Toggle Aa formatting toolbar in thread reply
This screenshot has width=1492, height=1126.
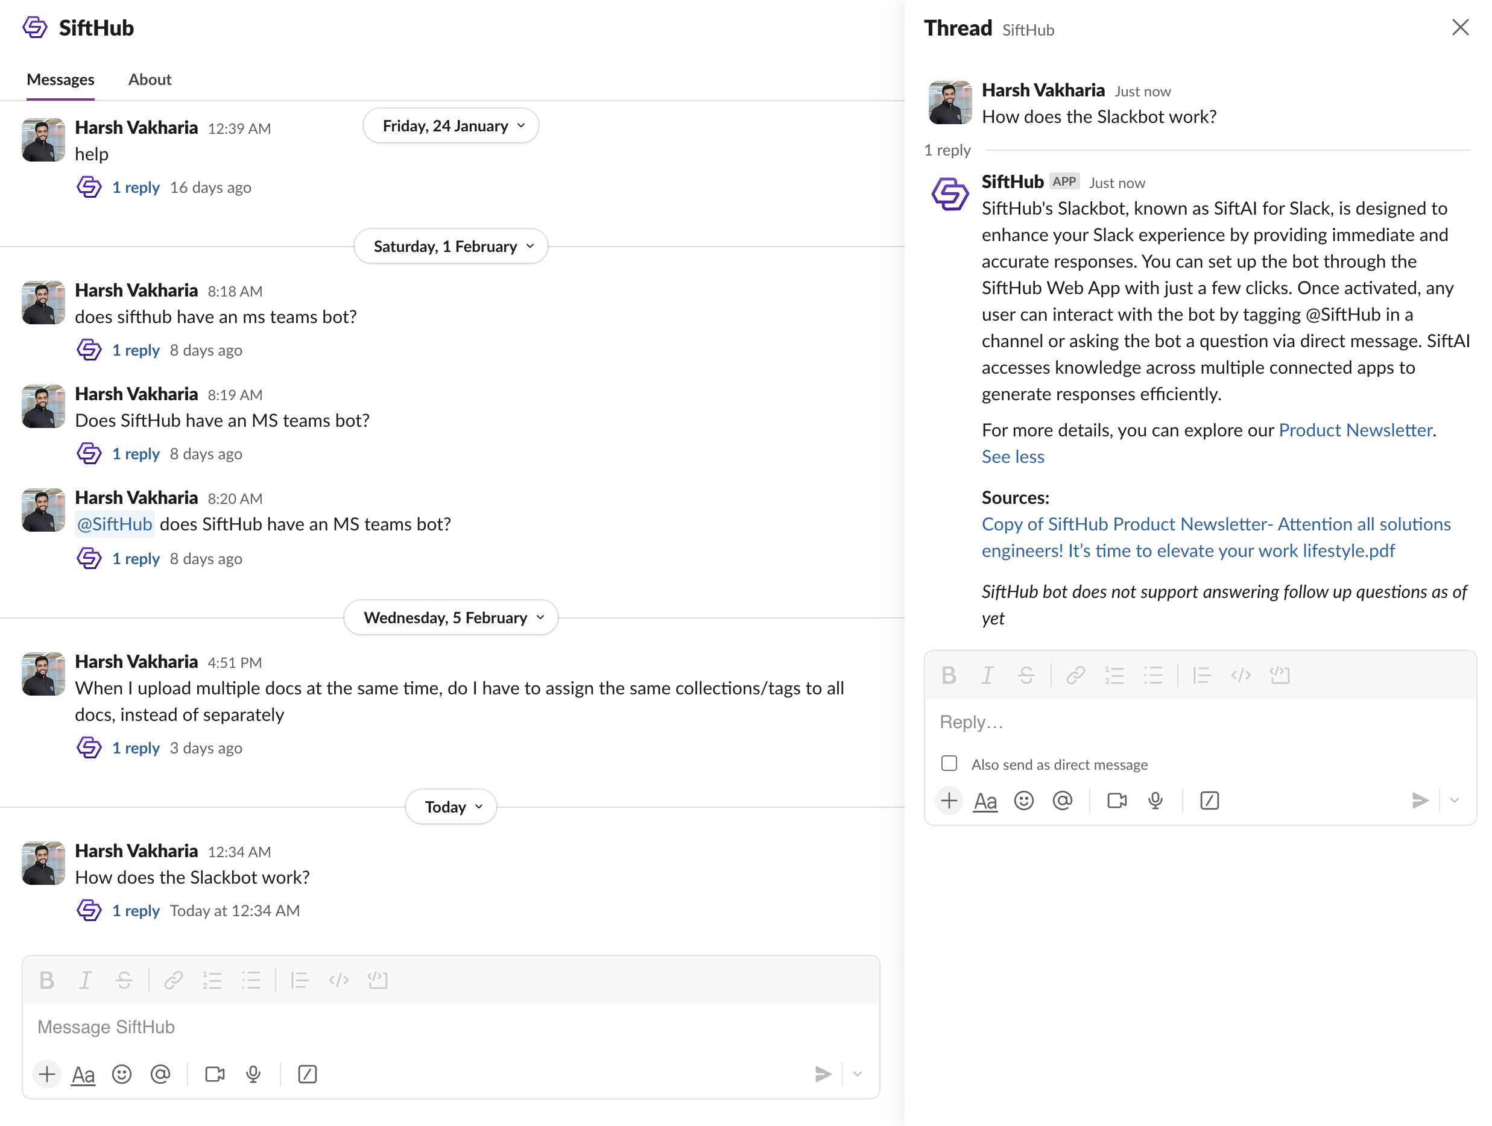click(x=985, y=801)
